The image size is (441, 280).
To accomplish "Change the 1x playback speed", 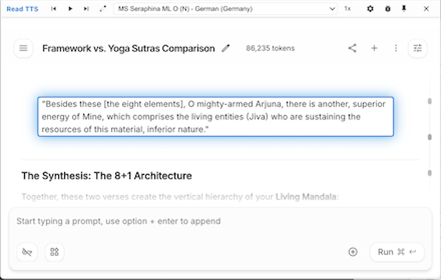I will click(x=347, y=9).
